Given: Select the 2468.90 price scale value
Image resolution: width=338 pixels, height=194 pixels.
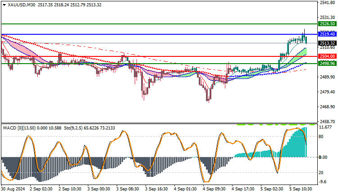Looking at the screenshot, I should 328,107.
